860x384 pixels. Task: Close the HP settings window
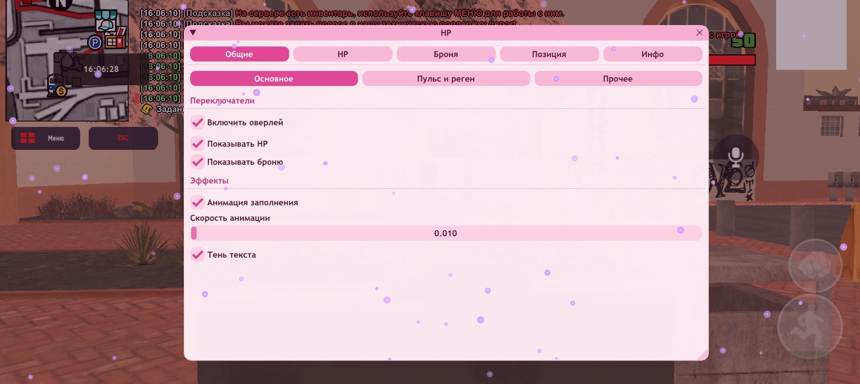click(x=699, y=33)
